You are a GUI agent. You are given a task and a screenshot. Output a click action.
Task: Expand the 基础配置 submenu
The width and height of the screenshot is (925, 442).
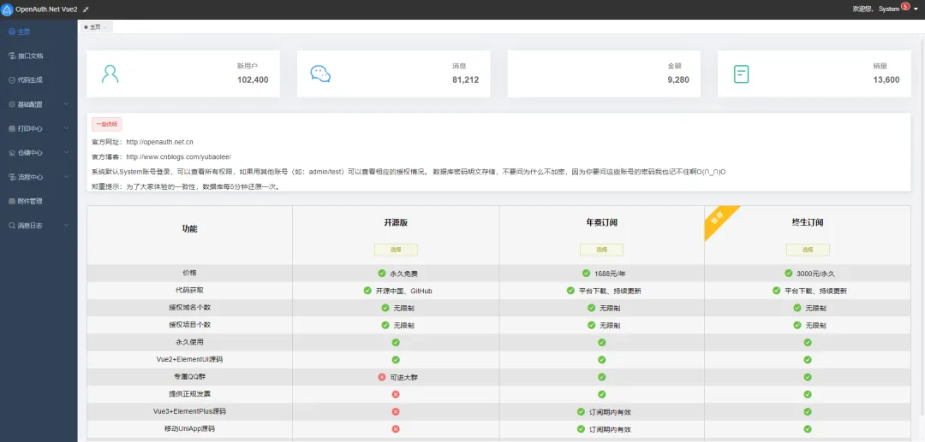(x=39, y=104)
